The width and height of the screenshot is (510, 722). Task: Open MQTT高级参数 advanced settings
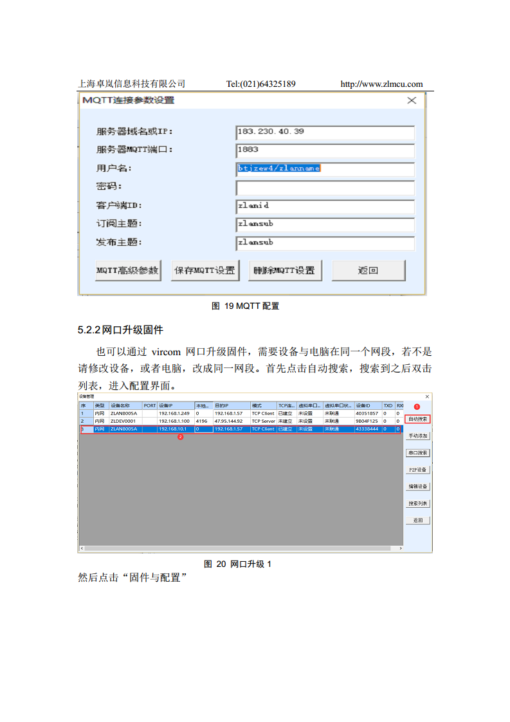tap(127, 271)
